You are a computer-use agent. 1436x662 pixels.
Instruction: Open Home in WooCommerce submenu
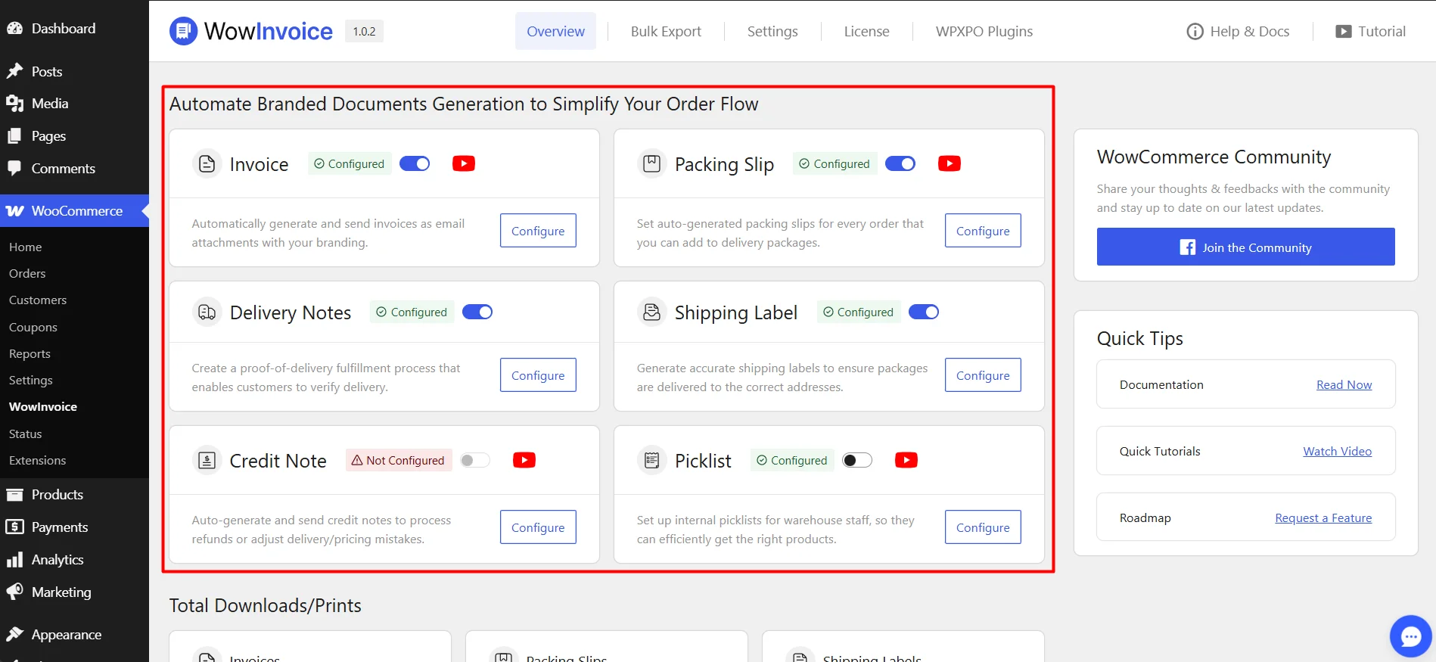pos(25,247)
